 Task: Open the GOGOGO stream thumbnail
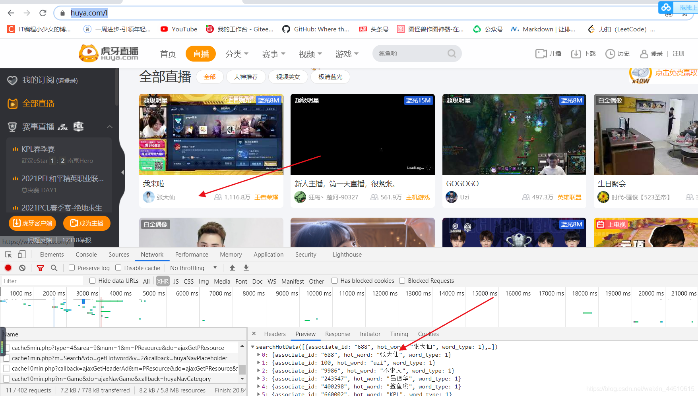pos(514,134)
